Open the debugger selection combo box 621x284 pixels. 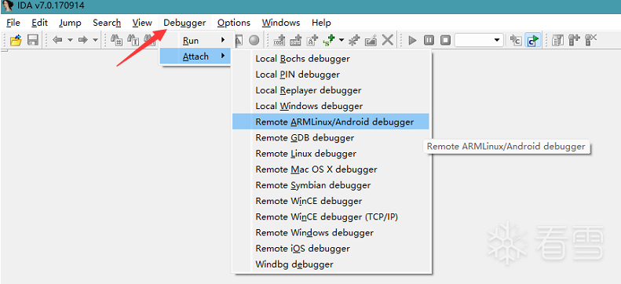(479, 40)
